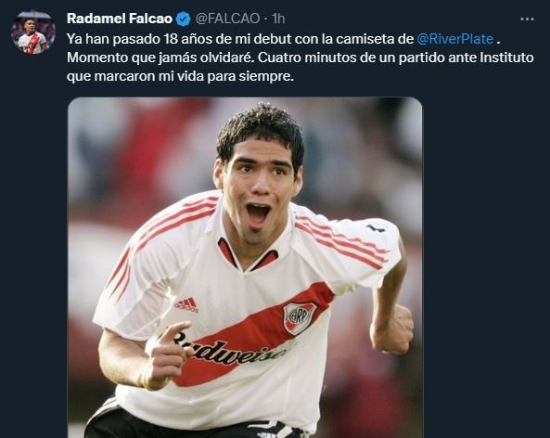This screenshot has width=550, height=438.
Task: Click the Budweiser sponsor text in photo
Action: pyautogui.click(x=230, y=349)
